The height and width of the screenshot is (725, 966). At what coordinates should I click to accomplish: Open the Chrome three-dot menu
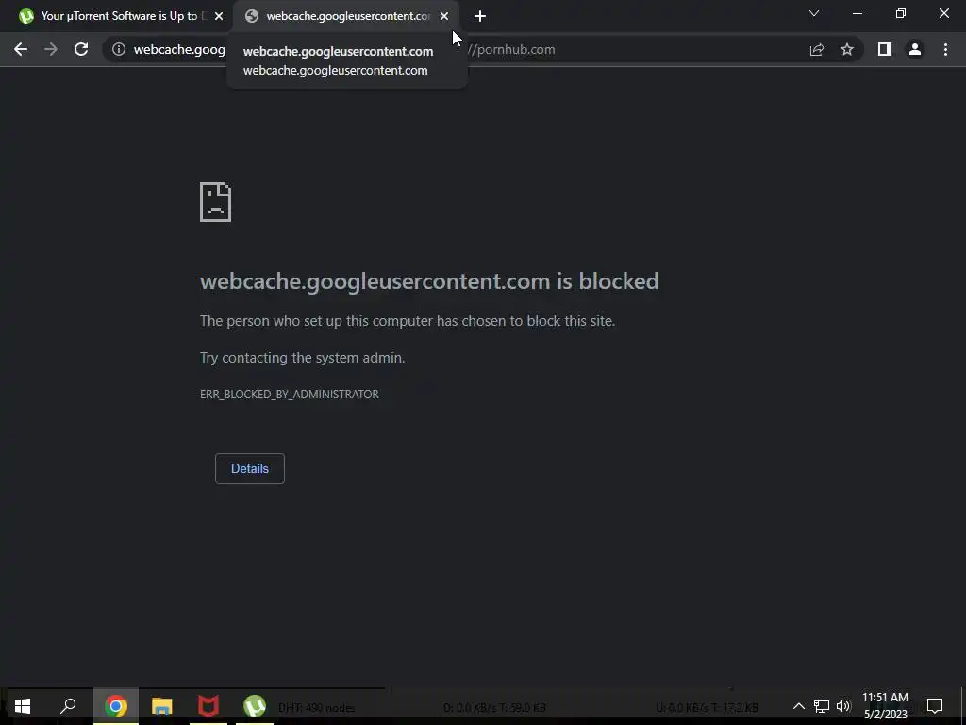coord(945,49)
